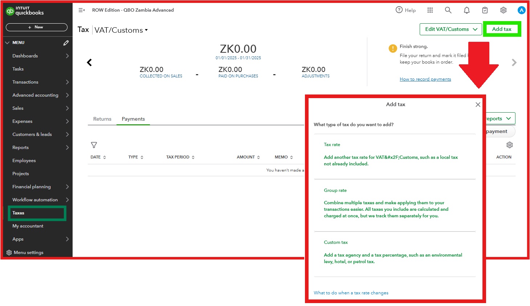Click the COLLECTED ON SALES link
The height and width of the screenshot is (306, 530).
coord(161,76)
